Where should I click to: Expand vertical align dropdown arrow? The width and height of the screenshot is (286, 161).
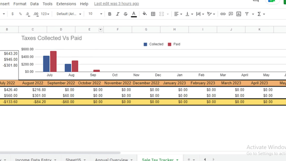[192, 14]
